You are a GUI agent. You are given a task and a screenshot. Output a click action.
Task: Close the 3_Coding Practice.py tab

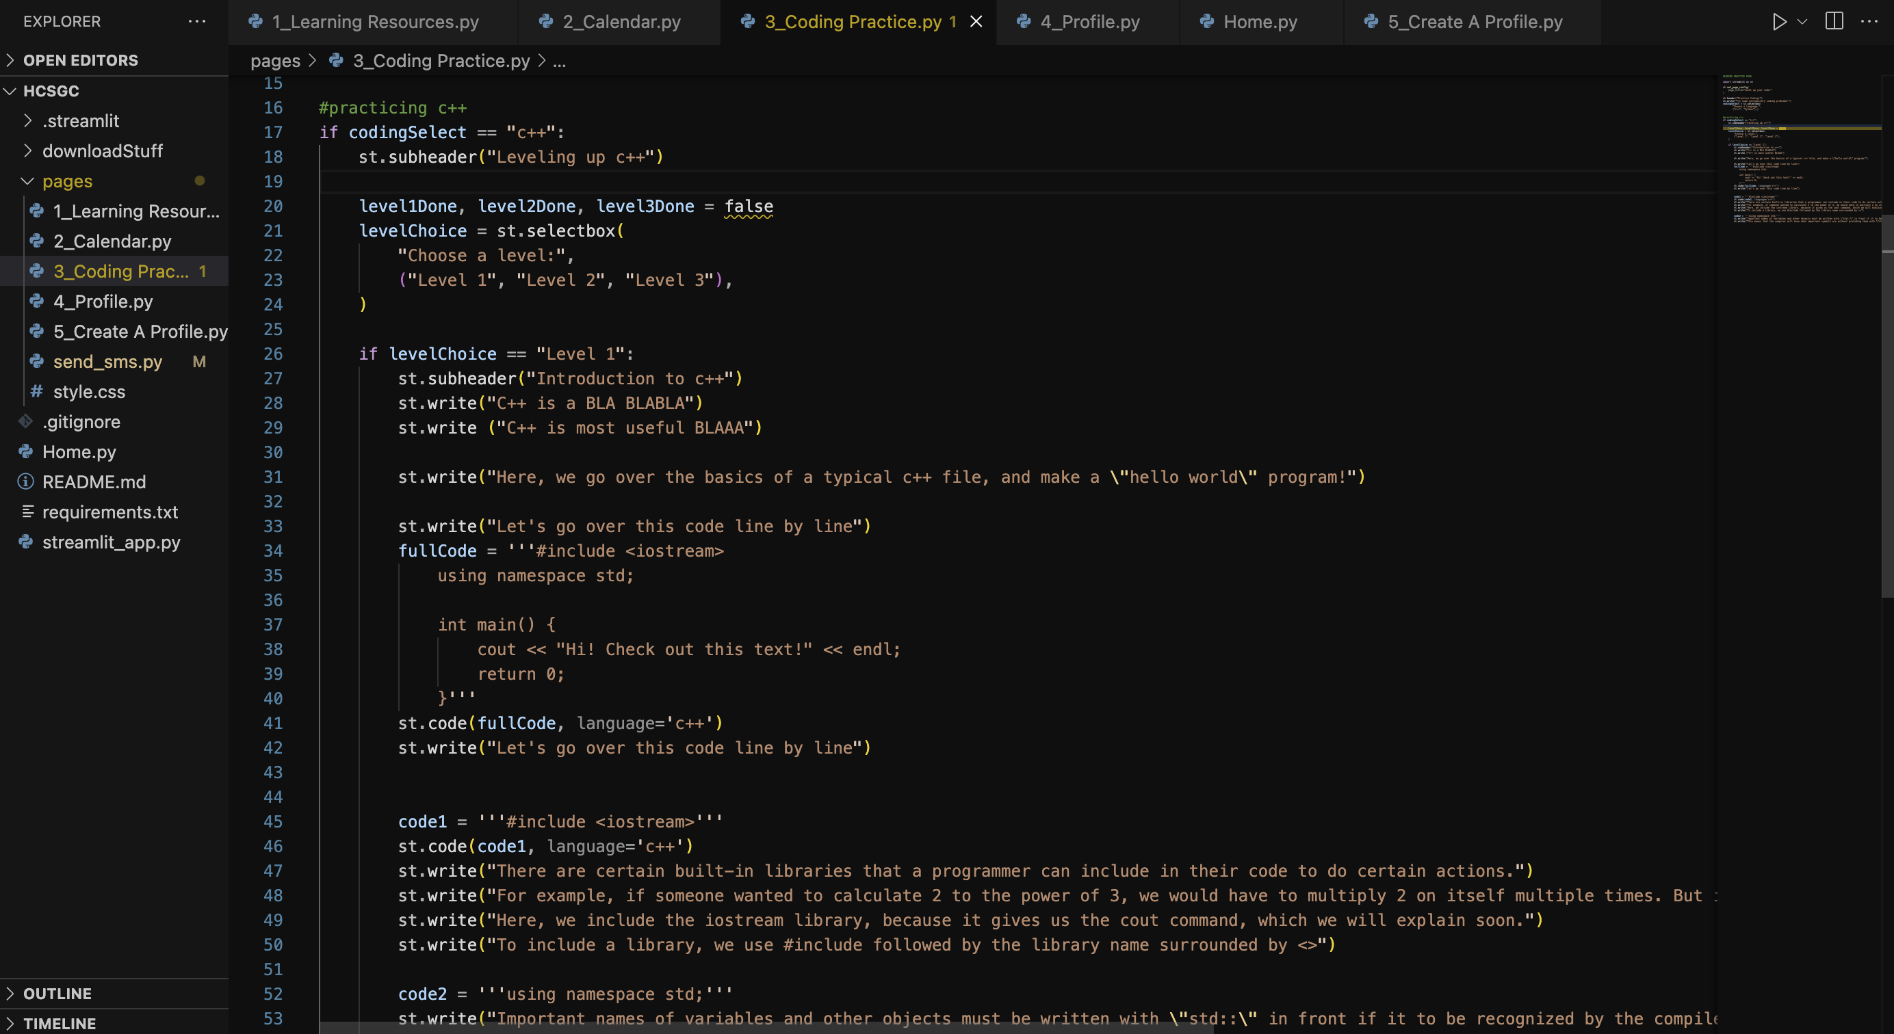pos(976,22)
